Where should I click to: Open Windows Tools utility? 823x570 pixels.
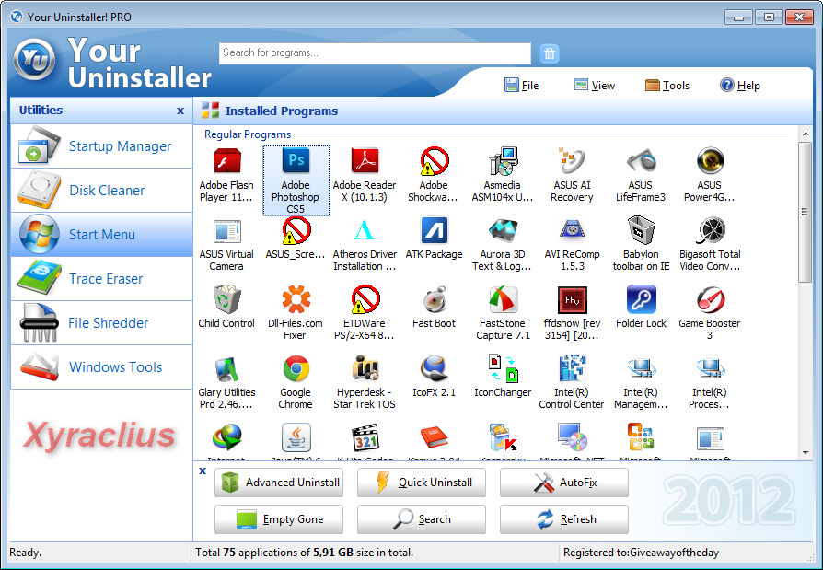coord(102,366)
